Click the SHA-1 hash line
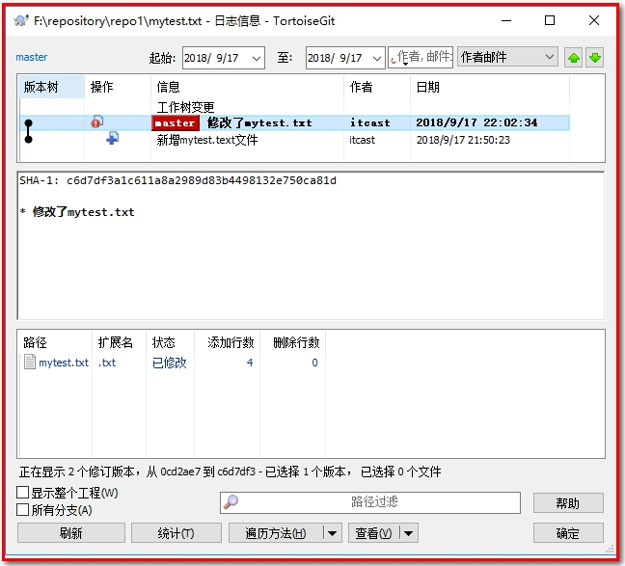Viewport: 625px width, 566px height. tap(177, 180)
